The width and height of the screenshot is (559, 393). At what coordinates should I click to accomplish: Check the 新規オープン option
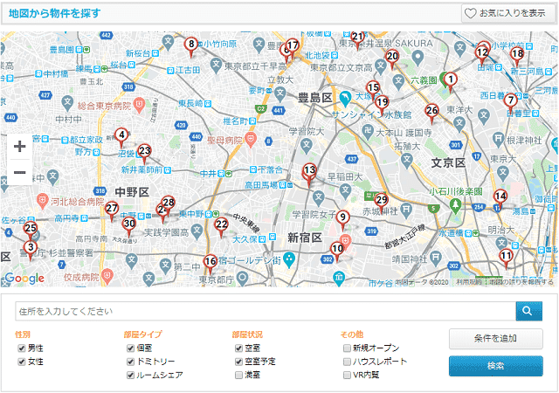tap(348, 348)
